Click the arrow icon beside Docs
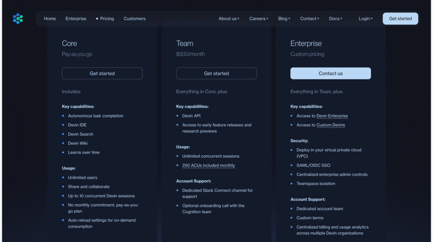This screenshot has width=433, height=242. click(x=341, y=19)
